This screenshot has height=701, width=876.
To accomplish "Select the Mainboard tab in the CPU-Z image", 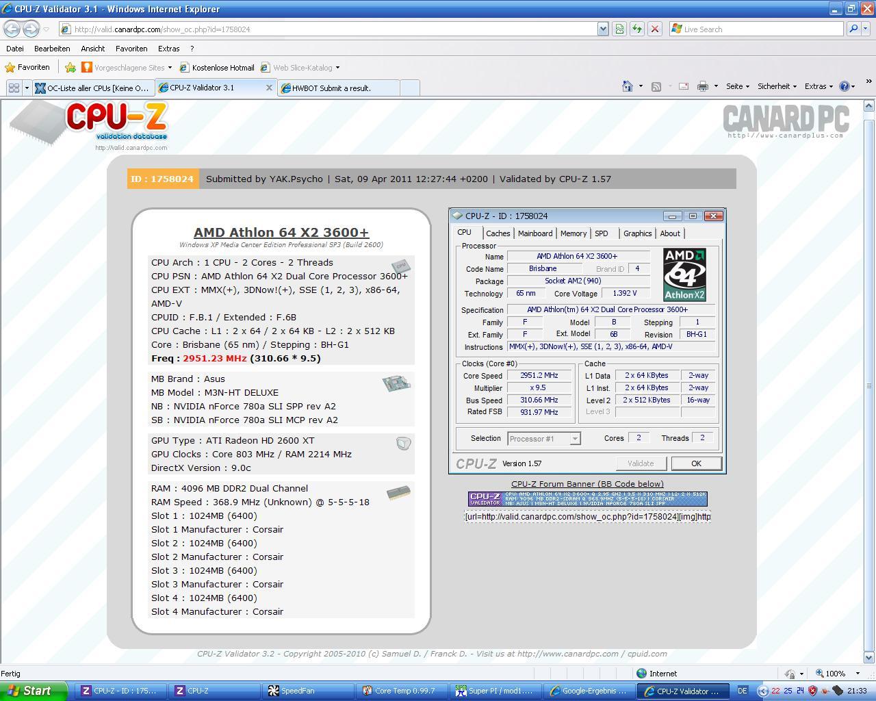I will [x=534, y=233].
